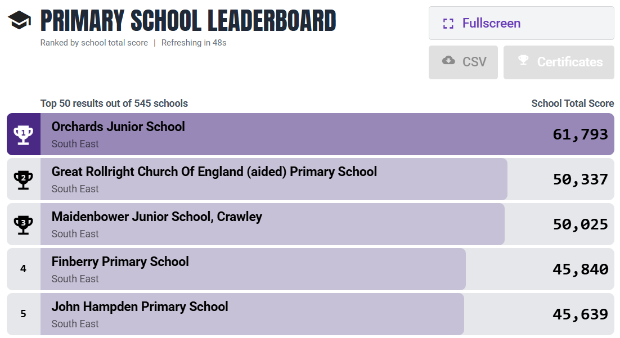
Task: Download the CSV file
Action: coord(463,62)
